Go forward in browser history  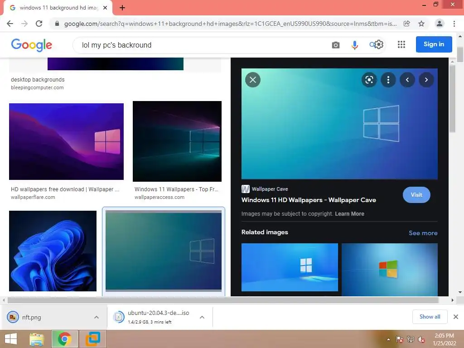click(24, 24)
